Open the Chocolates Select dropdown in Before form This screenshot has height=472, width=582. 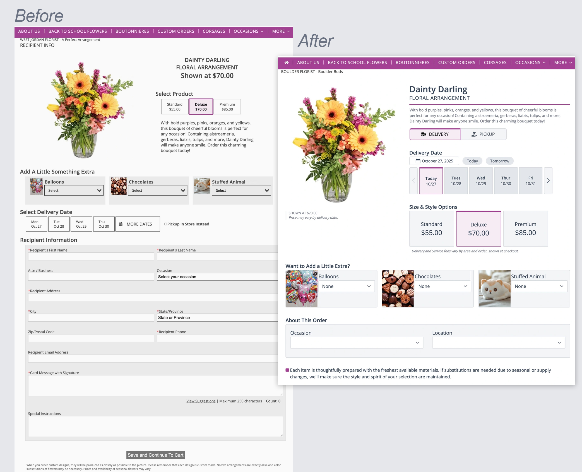pyautogui.click(x=158, y=190)
